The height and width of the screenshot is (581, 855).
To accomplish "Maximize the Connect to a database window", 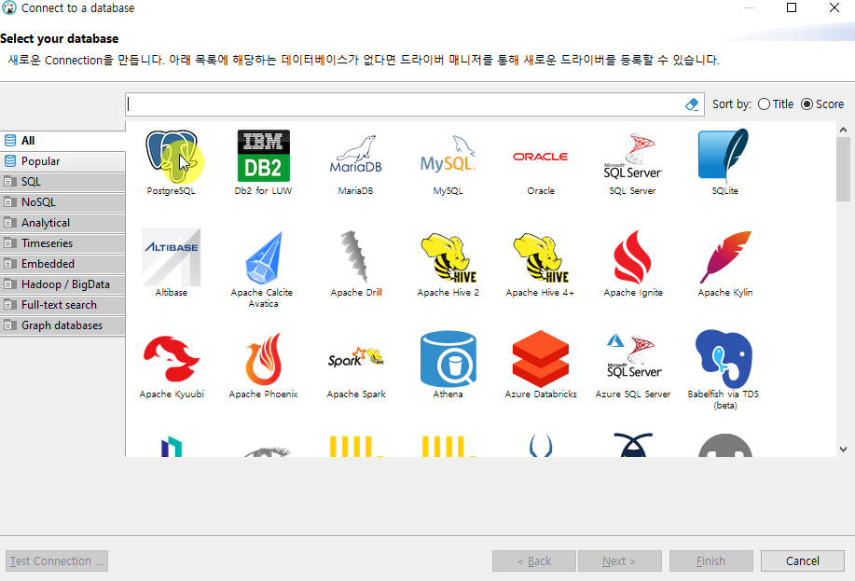I will tap(792, 7).
